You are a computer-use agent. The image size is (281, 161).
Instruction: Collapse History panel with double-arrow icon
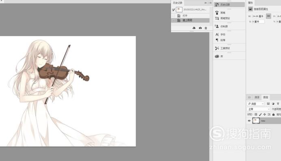(205, 3)
